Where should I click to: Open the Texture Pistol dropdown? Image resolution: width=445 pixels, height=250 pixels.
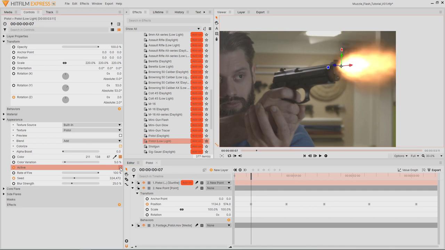pos(92,130)
